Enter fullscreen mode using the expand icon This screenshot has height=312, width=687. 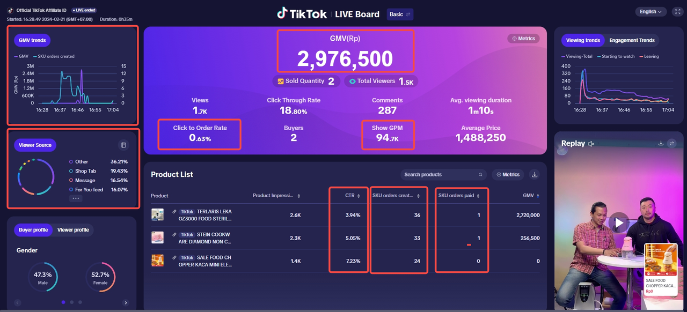click(677, 11)
